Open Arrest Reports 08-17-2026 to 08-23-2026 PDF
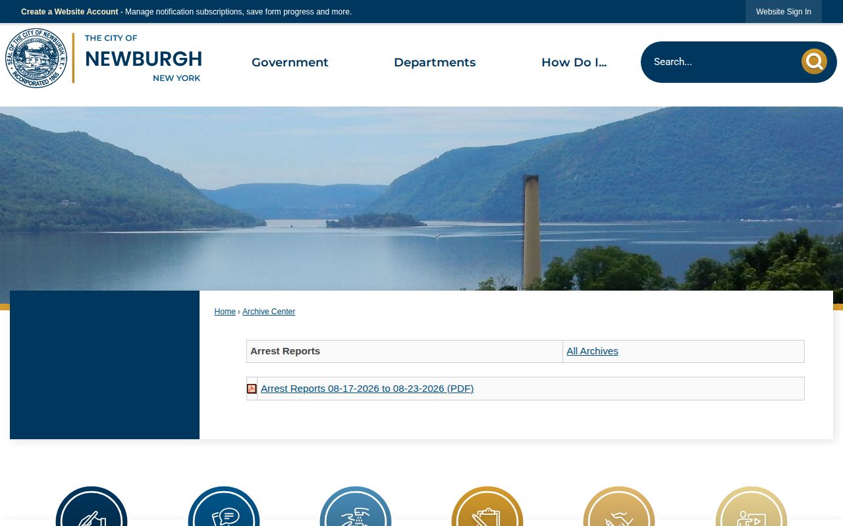 (x=367, y=389)
